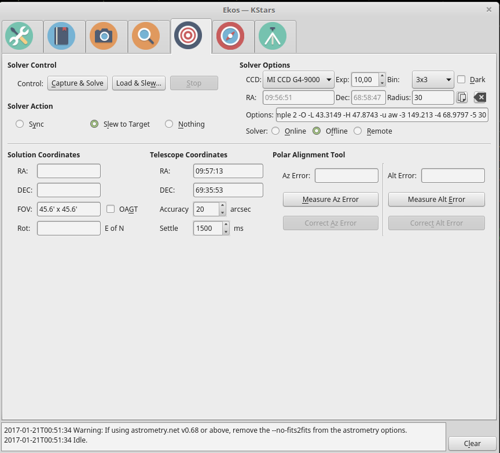Click the Rot rotation field
Image resolution: width=500 pixels, height=453 pixels.
coord(69,229)
